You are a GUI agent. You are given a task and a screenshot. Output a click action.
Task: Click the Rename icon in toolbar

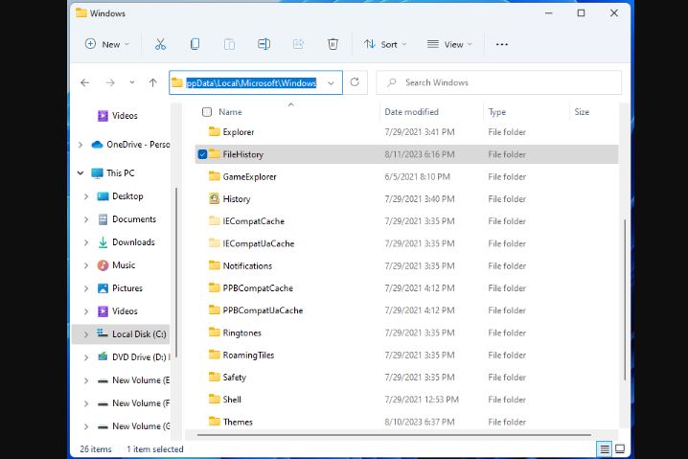point(264,44)
